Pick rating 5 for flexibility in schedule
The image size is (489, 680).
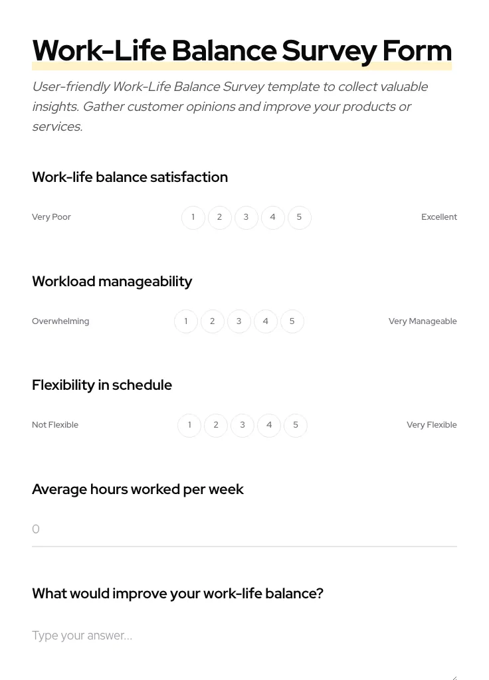296,425
